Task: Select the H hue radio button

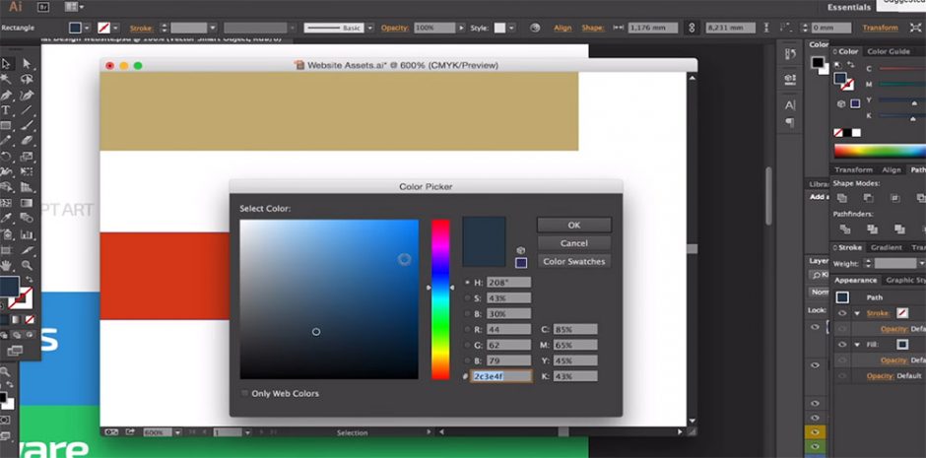Action: 467,283
